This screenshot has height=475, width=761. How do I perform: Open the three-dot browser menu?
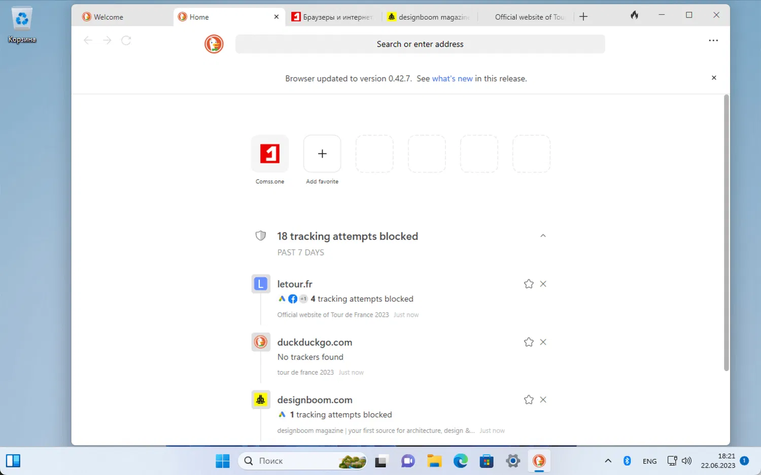coord(713,41)
